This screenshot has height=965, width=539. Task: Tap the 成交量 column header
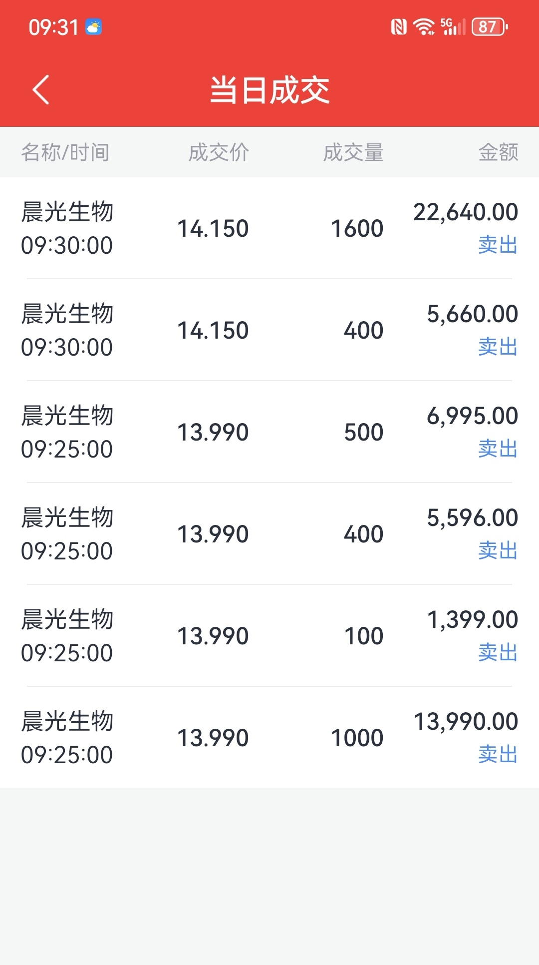click(353, 152)
